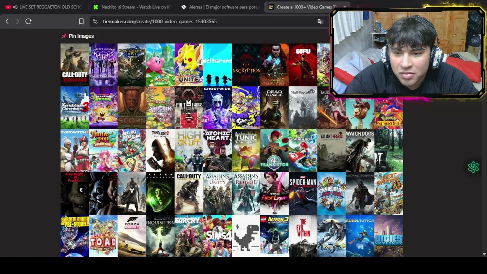Select the Nickelodeon All-Star Brawl cover

[103, 108]
